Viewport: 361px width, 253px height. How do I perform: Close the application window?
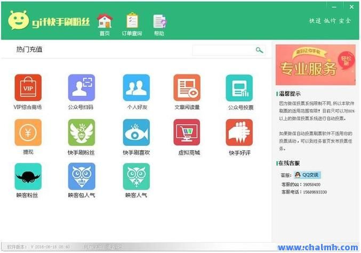point(351,7)
